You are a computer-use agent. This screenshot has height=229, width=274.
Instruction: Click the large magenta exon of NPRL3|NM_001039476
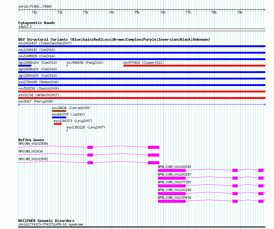click(x=172, y=201)
